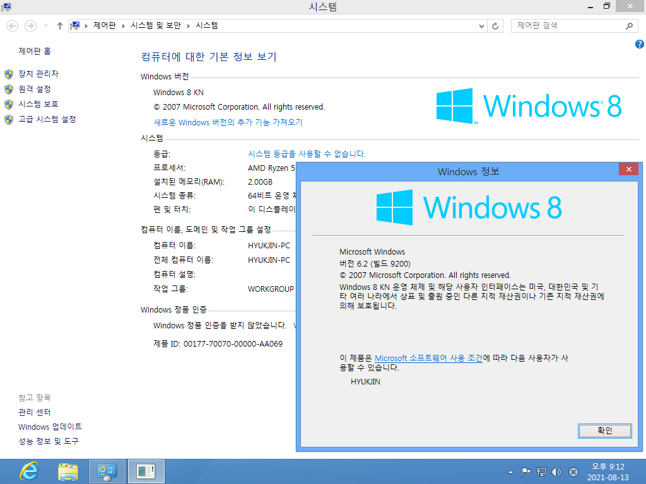Image resolution: width=646 pixels, height=484 pixels.
Task: Open Windows 업데이트 link
Action: (50, 427)
